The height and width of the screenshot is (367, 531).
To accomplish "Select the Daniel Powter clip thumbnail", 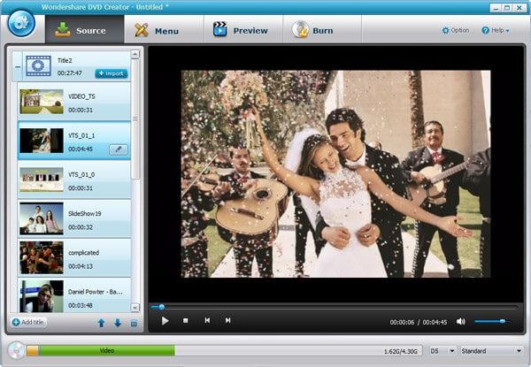I will click(42, 296).
